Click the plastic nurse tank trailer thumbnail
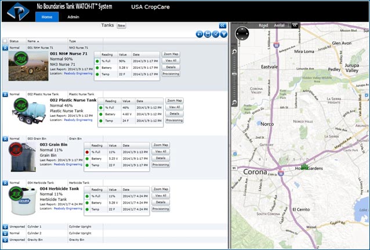The width and height of the screenshot is (370, 250). pyautogui.click(x=30, y=113)
